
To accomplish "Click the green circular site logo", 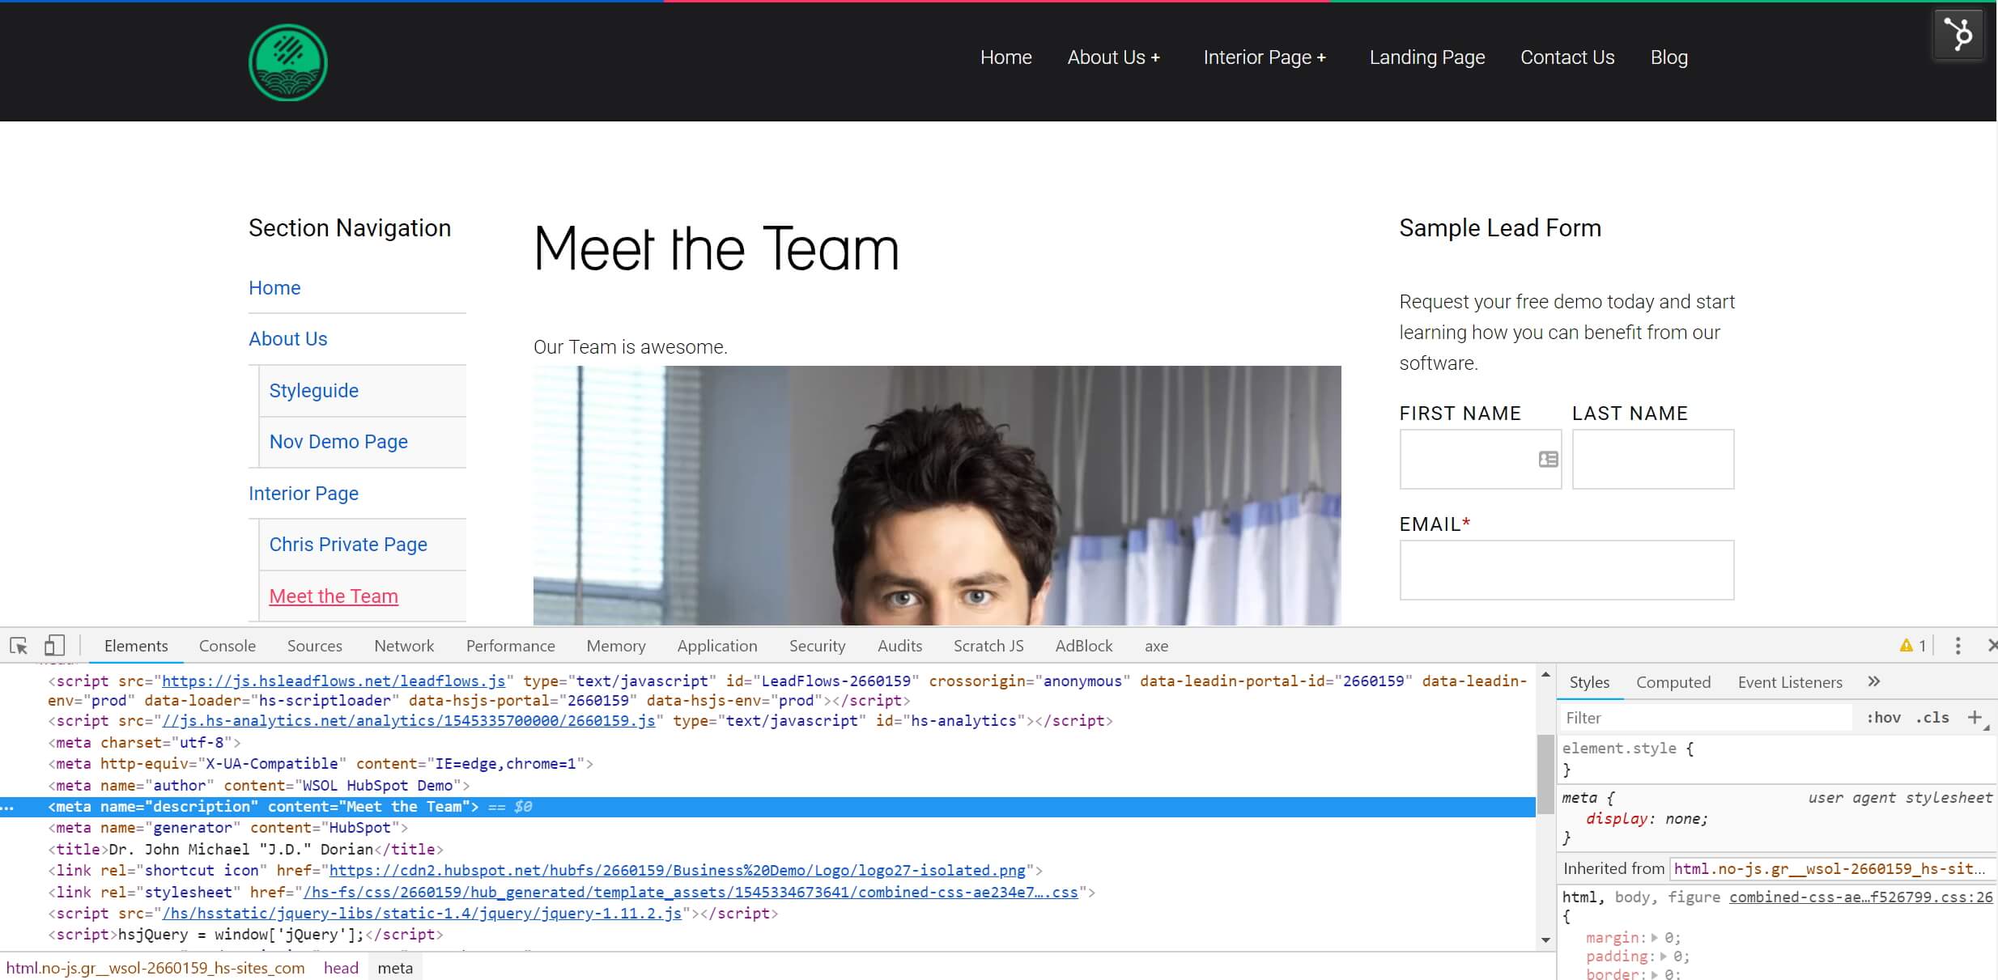I will click(288, 62).
